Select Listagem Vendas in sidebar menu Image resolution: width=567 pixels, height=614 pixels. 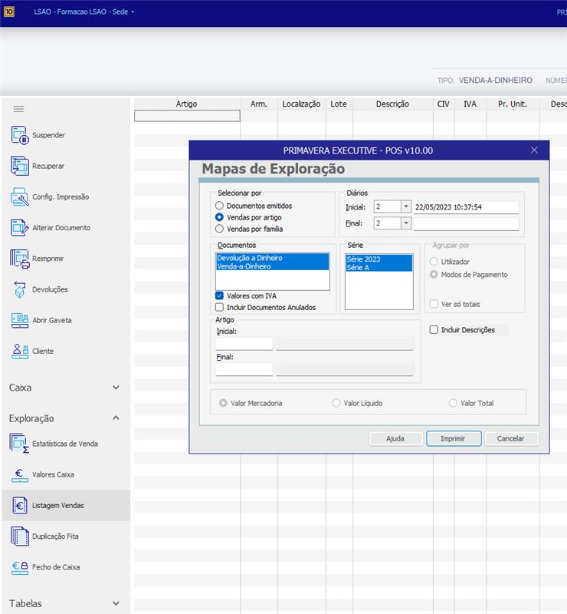pos(58,506)
